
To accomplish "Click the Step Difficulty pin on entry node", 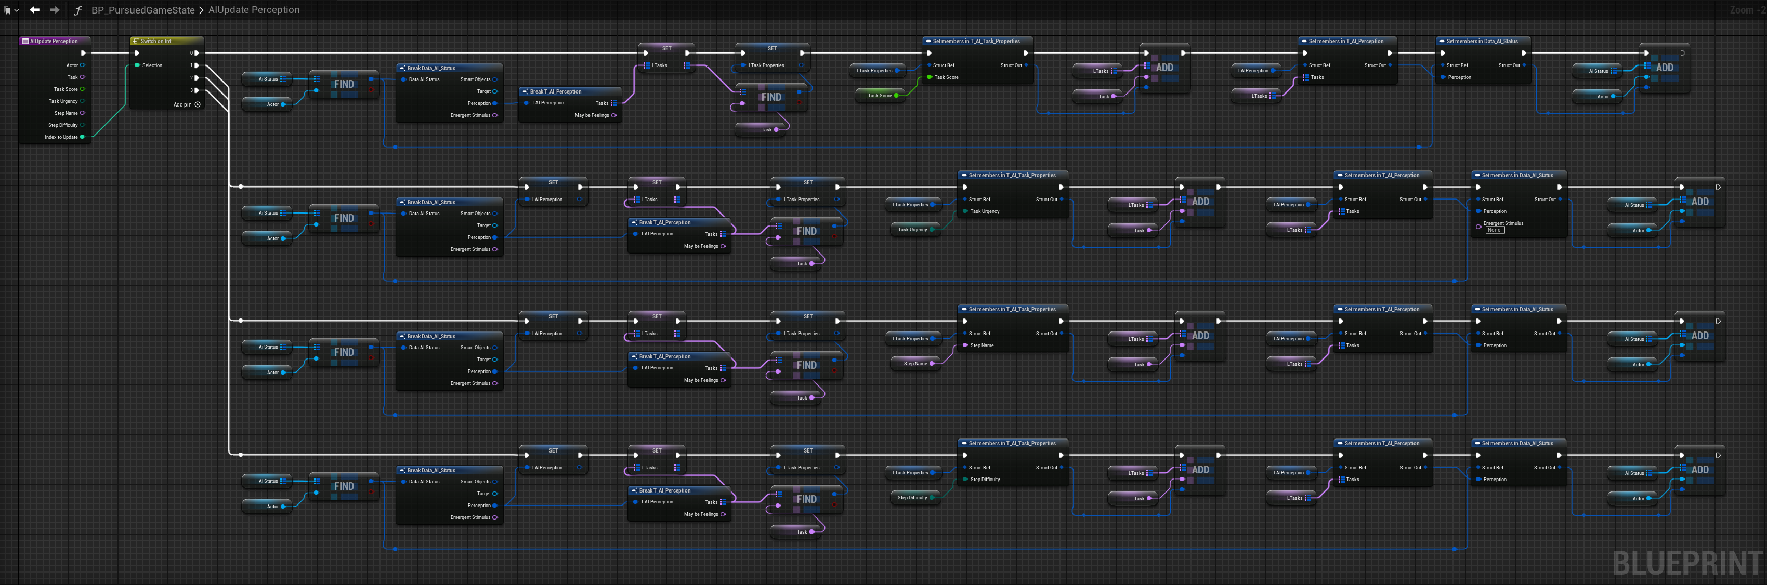I will coord(83,126).
